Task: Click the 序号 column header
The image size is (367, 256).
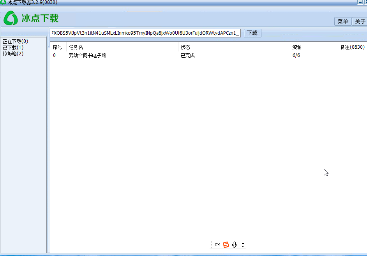Action: point(58,47)
